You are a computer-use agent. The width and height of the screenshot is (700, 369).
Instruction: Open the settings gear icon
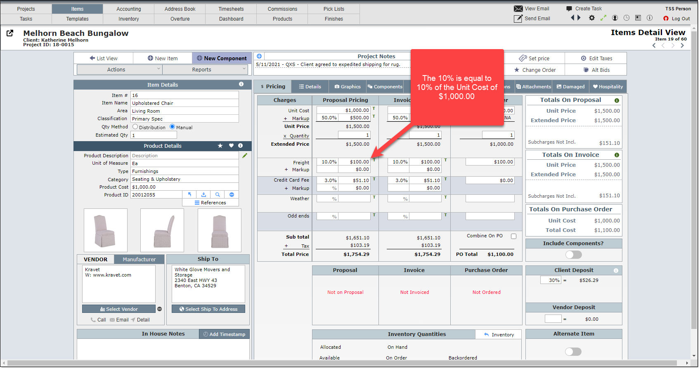[x=592, y=18]
